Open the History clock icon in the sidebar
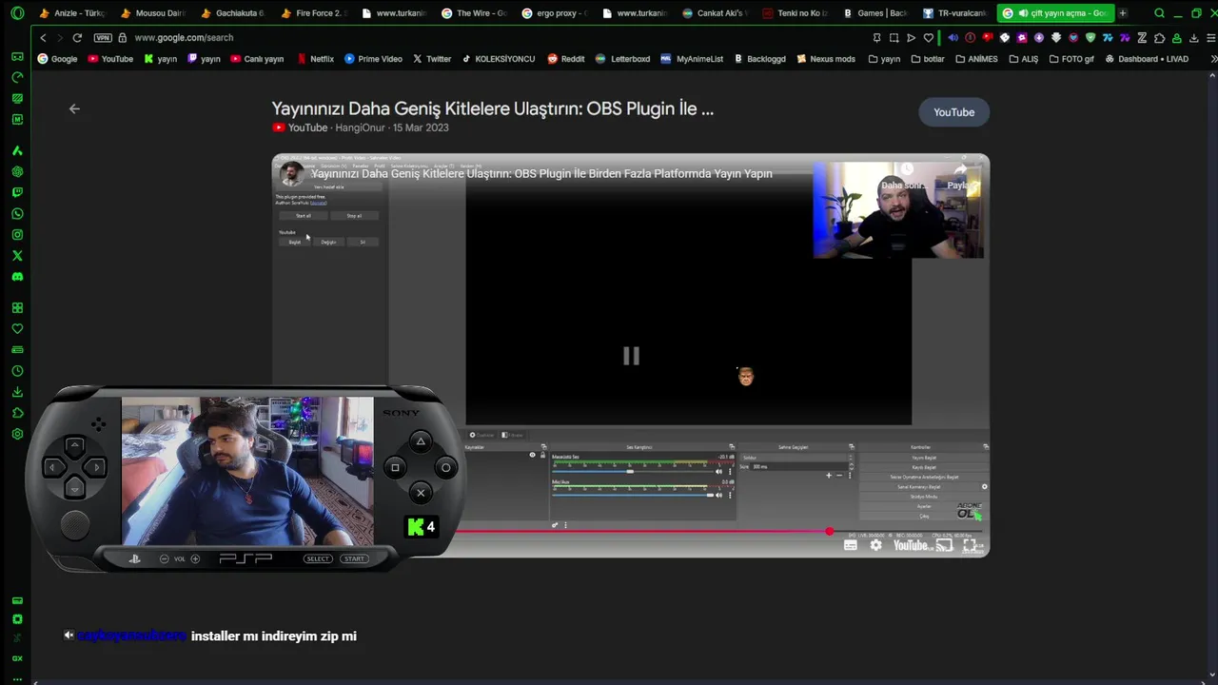 17,371
